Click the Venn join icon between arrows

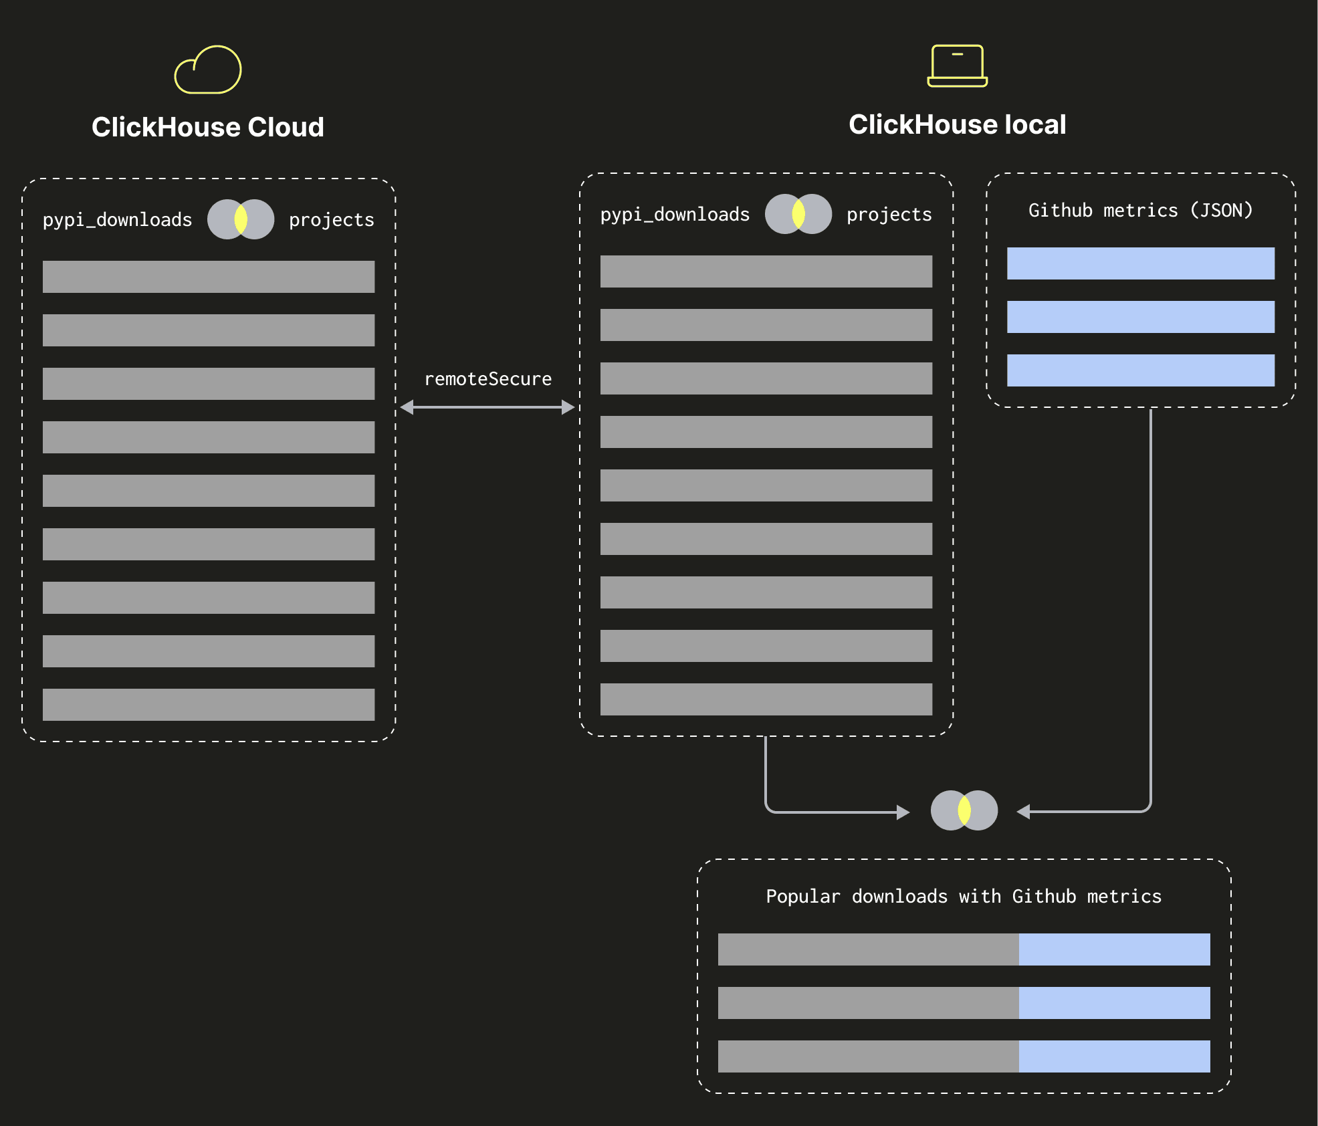tap(964, 810)
